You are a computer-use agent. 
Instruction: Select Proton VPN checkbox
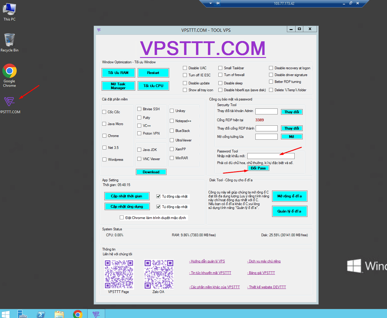pos(139,133)
